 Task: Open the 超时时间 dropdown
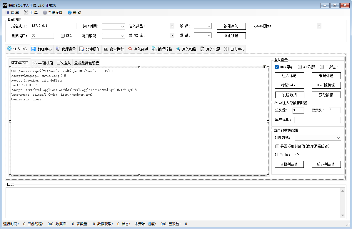(x=114, y=26)
